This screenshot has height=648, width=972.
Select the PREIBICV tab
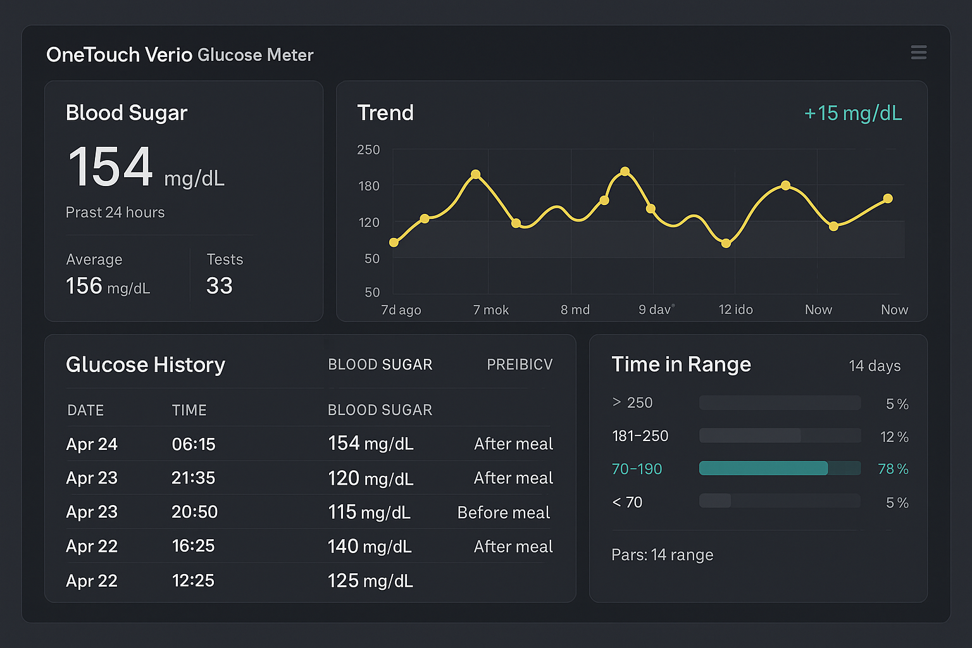(x=520, y=364)
